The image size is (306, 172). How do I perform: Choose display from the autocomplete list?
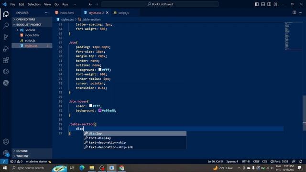pos(135,133)
